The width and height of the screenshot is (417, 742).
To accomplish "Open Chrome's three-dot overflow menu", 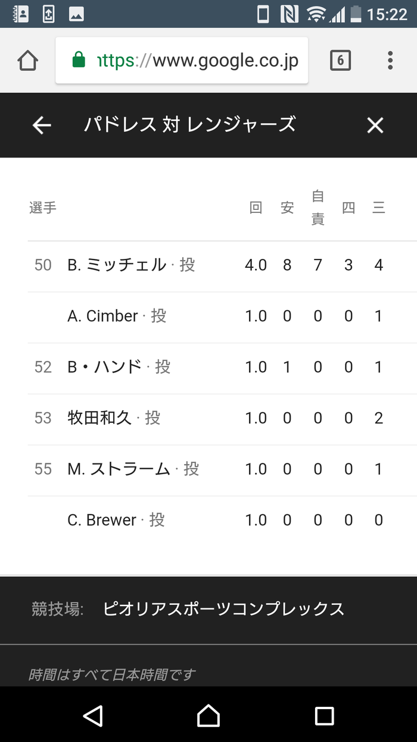I will point(390,60).
